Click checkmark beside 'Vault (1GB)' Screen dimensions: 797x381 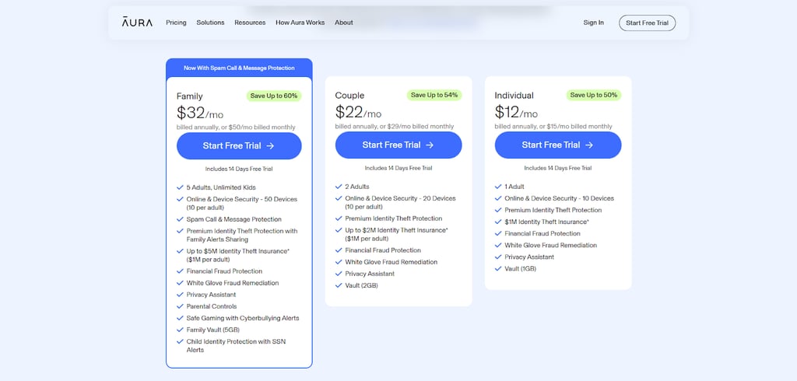(498, 269)
